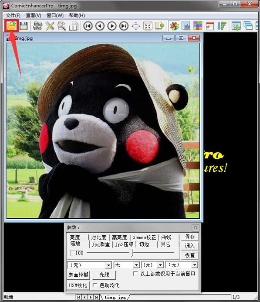Click the 恢复 button

tap(190, 256)
